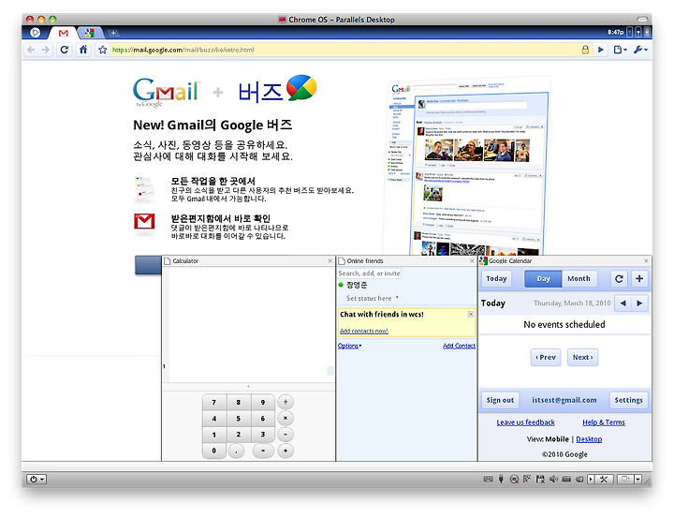Open the Gmail Buzz preview screenshot thumbnail
Viewport: 674px width, 517px height.
(468, 166)
